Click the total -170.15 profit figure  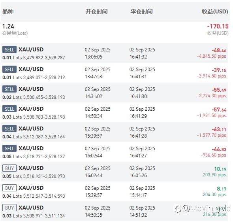tap(218, 26)
